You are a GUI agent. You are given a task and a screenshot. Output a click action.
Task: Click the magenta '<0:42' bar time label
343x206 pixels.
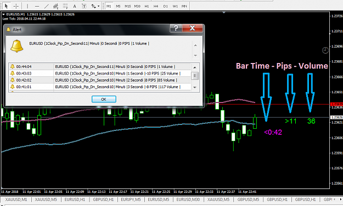coord(273,132)
